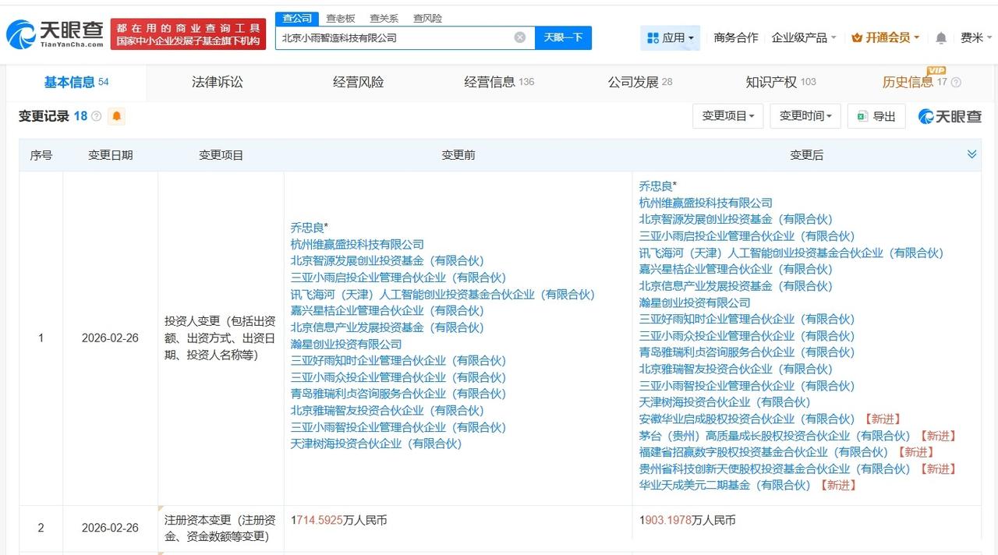Screen dimensions: 998x555
Task: Click inside the company search input field
Action: (390, 37)
